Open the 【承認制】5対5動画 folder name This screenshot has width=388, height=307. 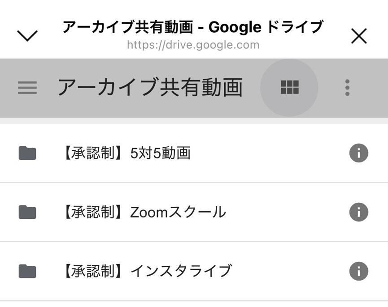(125, 153)
